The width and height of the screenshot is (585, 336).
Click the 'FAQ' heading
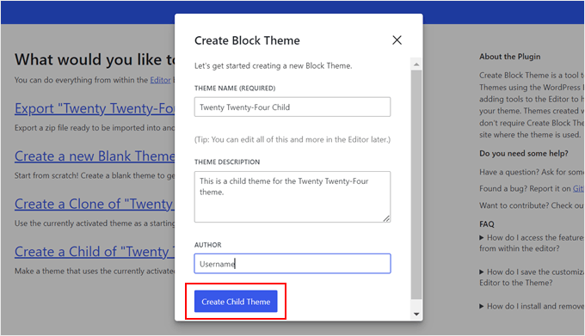(x=487, y=224)
